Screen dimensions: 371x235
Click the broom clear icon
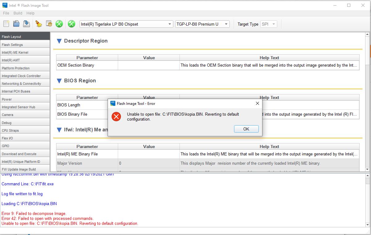[x=39, y=24]
